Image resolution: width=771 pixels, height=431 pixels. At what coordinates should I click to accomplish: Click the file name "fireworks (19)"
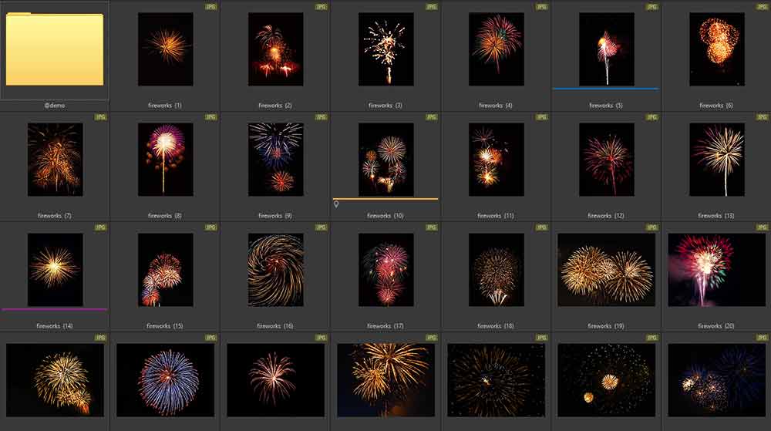coord(606,325)
